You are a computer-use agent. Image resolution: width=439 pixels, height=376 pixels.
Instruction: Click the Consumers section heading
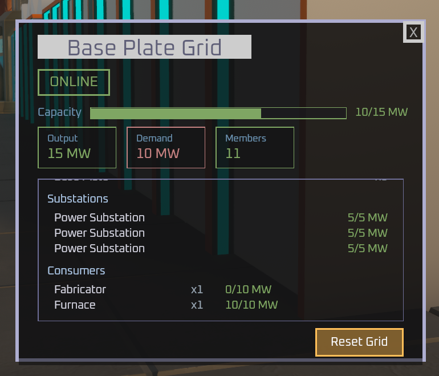point(76,270)
